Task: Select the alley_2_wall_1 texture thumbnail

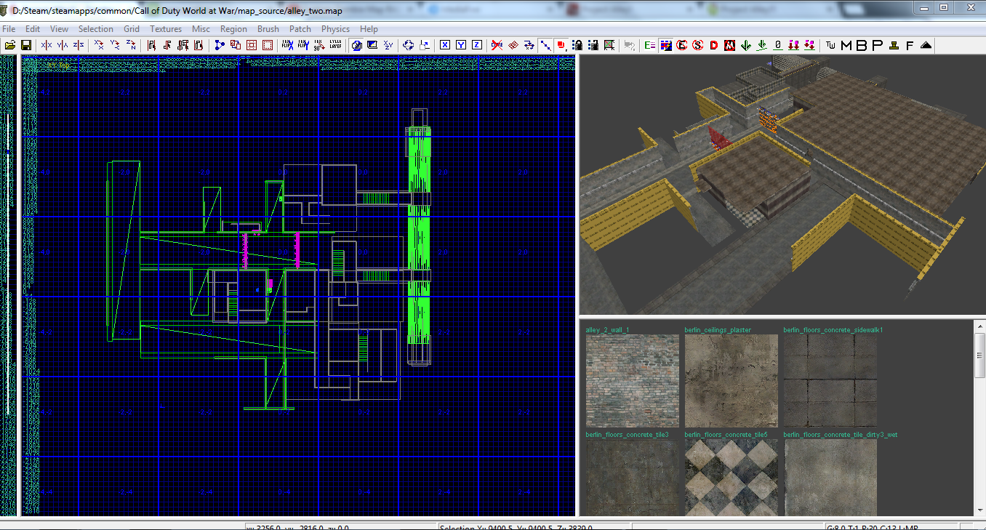Action: point(633,381)
